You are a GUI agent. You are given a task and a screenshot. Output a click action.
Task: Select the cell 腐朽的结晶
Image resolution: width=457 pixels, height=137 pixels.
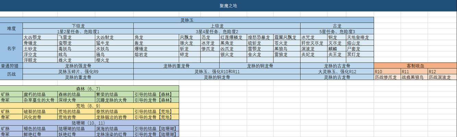[x=40, y=94]
